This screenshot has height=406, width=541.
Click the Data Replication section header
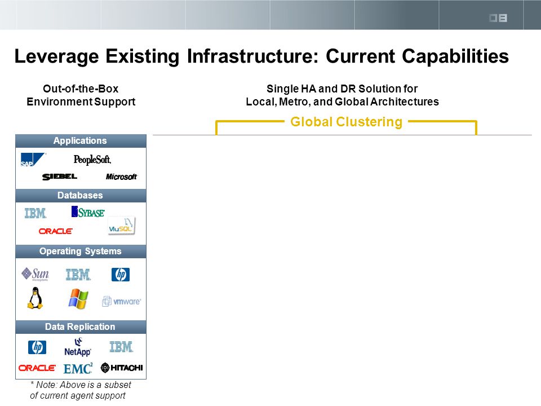click(x=81, y=327)
